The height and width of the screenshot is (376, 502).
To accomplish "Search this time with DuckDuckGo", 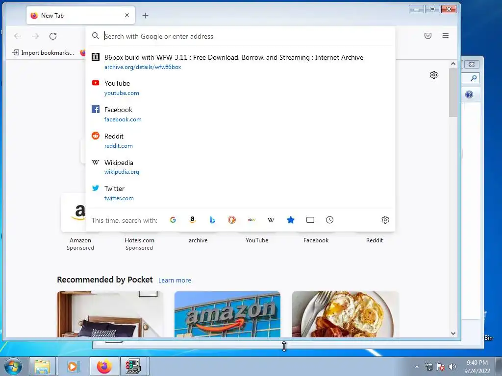I will (232, 220).
